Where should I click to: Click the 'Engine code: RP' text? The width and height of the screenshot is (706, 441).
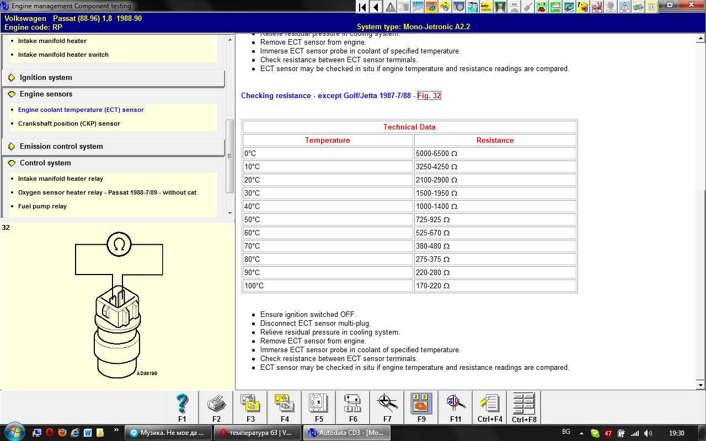[x=33, y=26]
